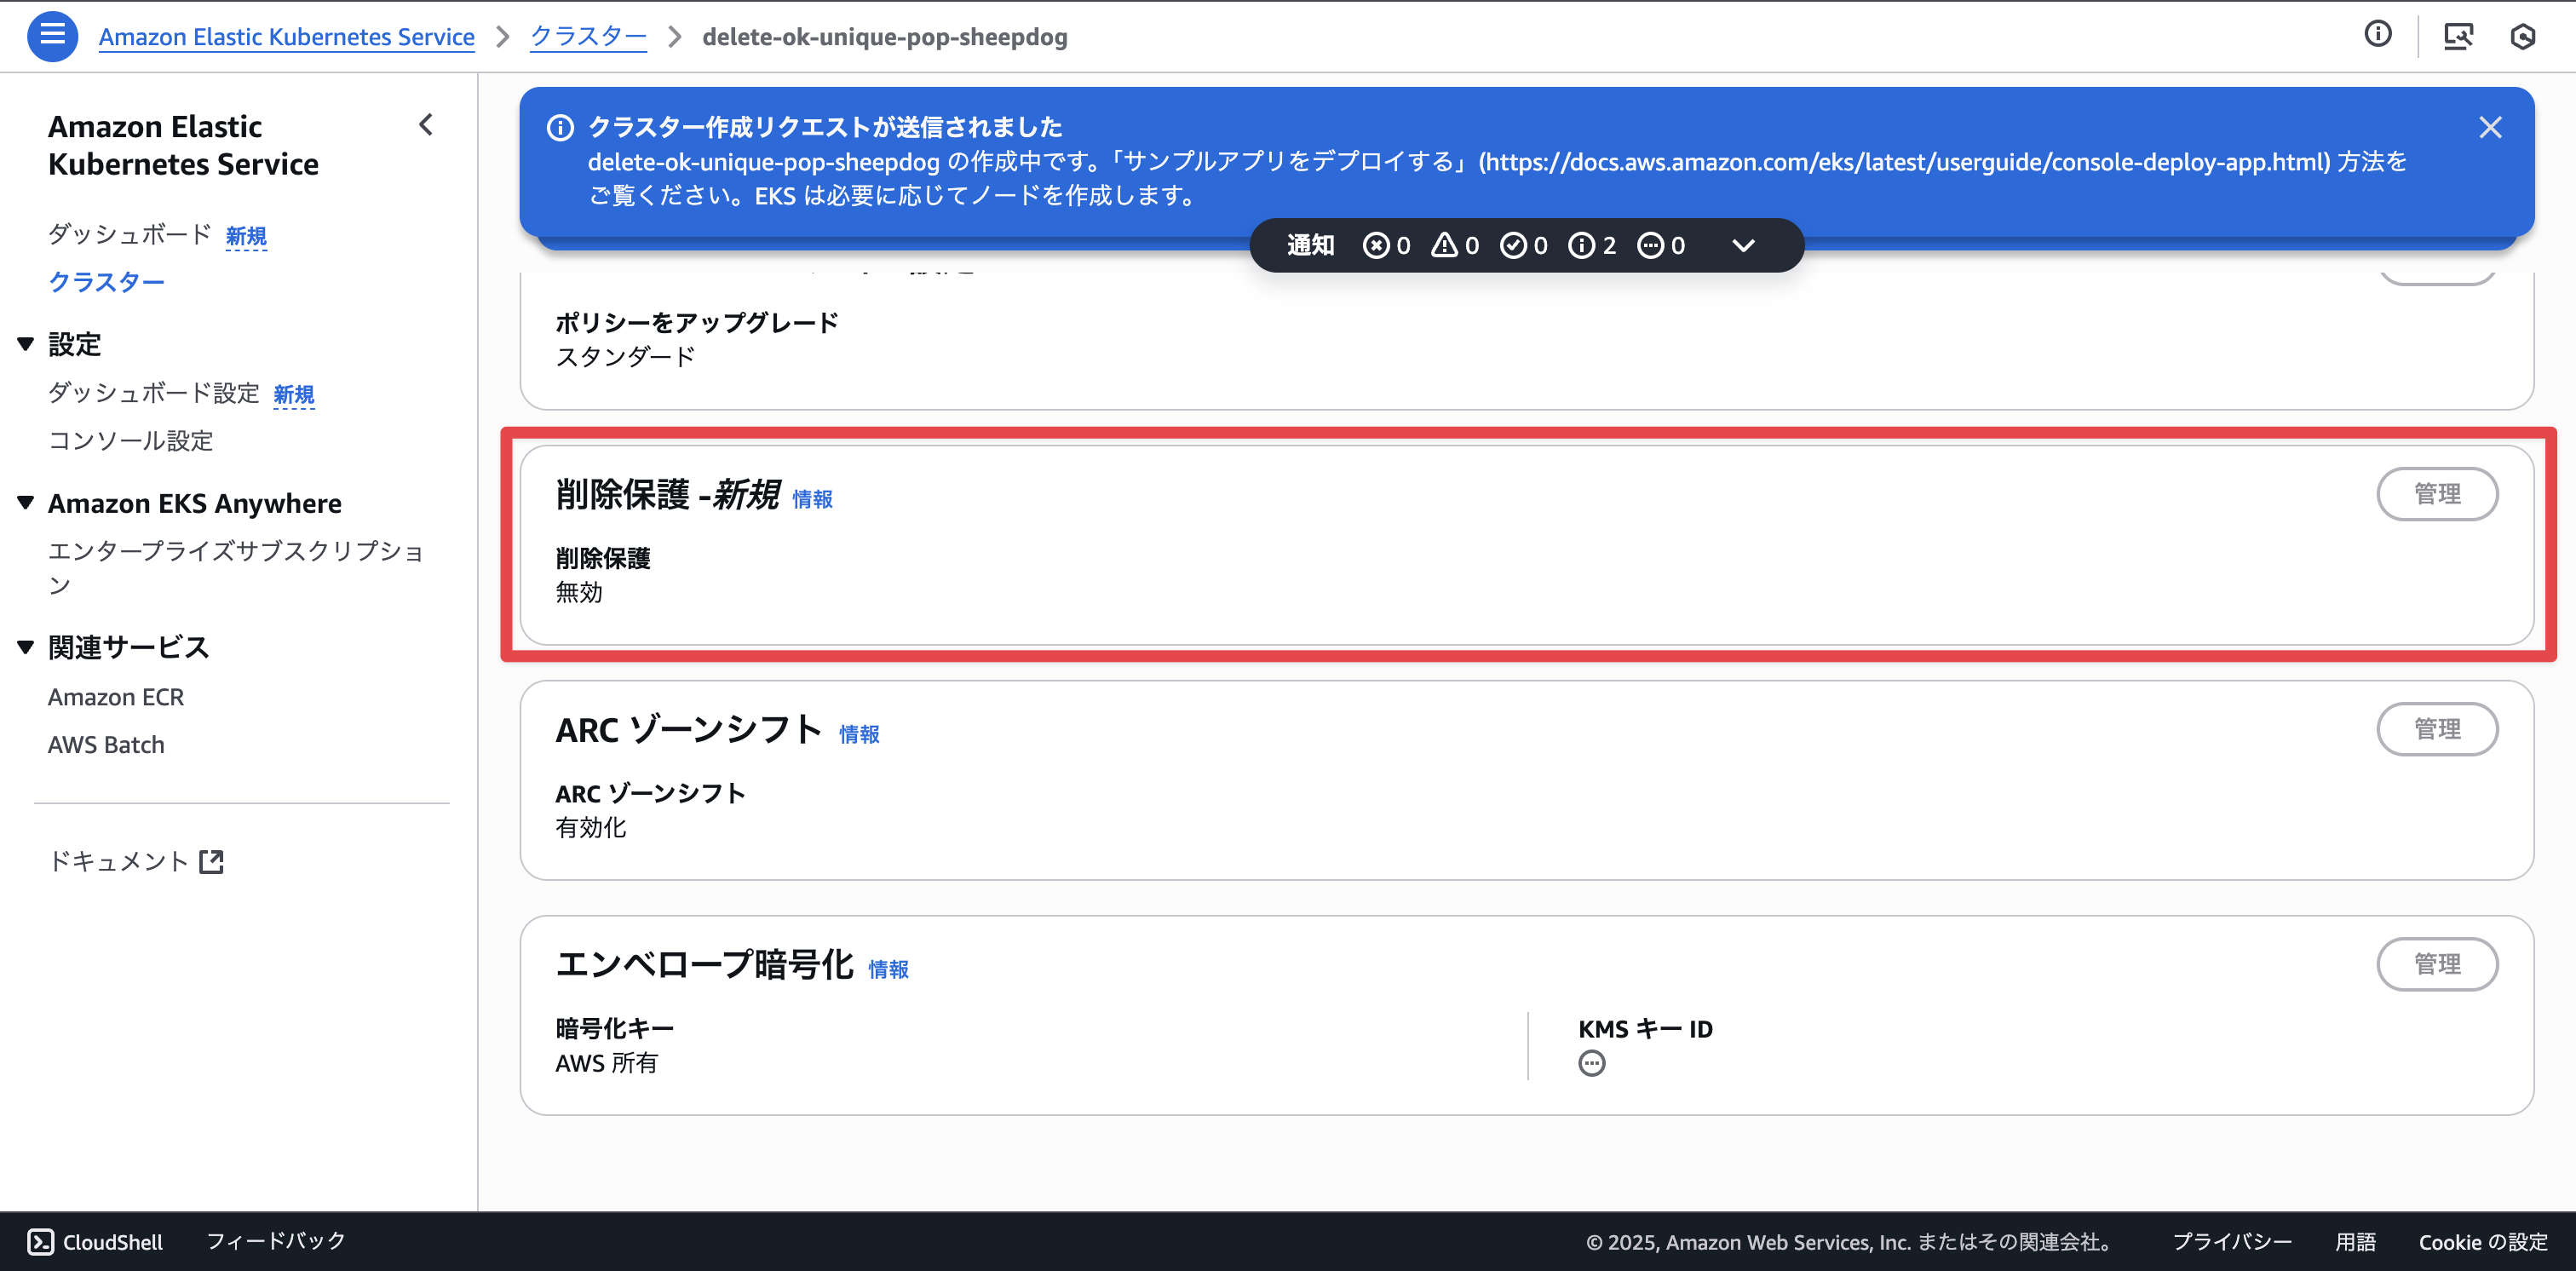The height and width of the screenshot is (1271, 2576).
Task: Open ドキュメント external link
Action: pyautogui.click(x=136, y=861)
